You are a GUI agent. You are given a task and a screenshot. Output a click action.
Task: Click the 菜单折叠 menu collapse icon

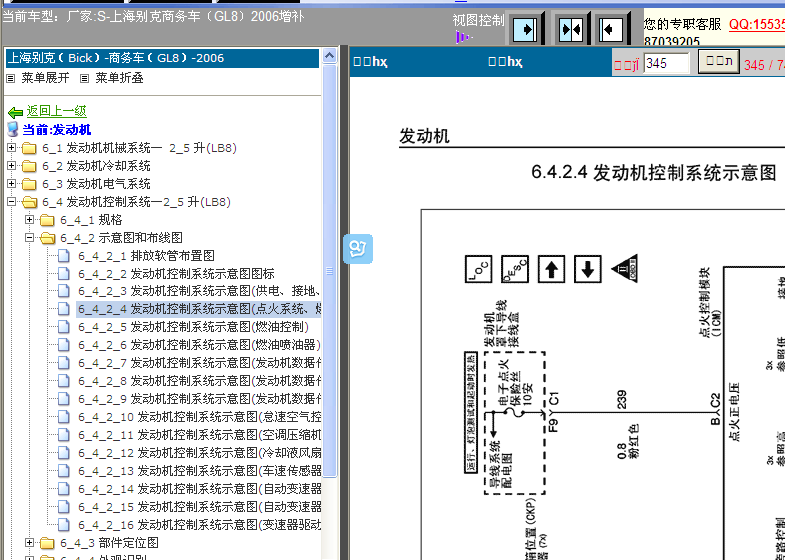(x=85, y=78)
